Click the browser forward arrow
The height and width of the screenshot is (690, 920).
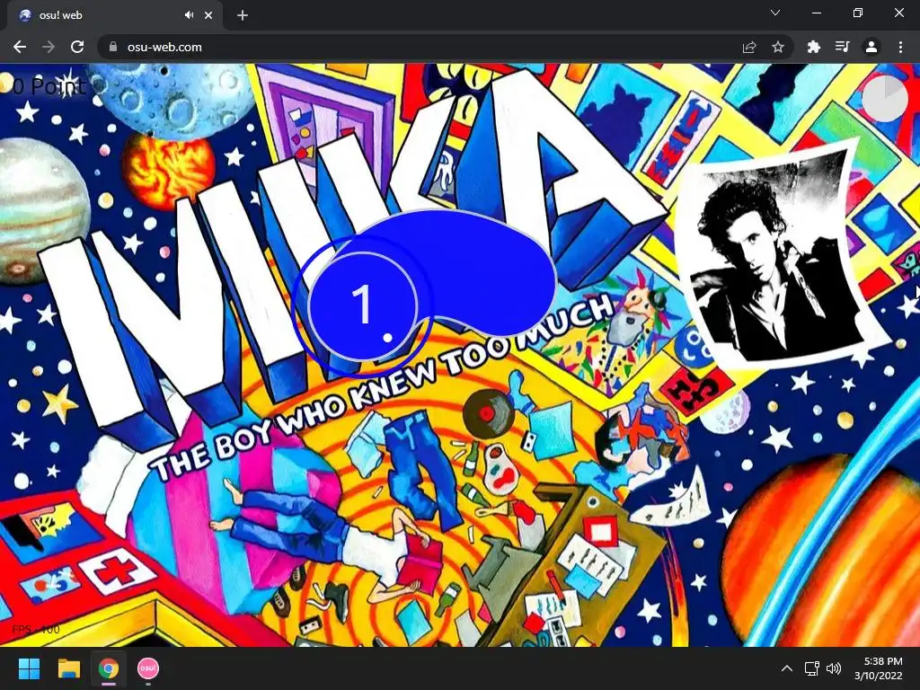(x=49, y=47)
